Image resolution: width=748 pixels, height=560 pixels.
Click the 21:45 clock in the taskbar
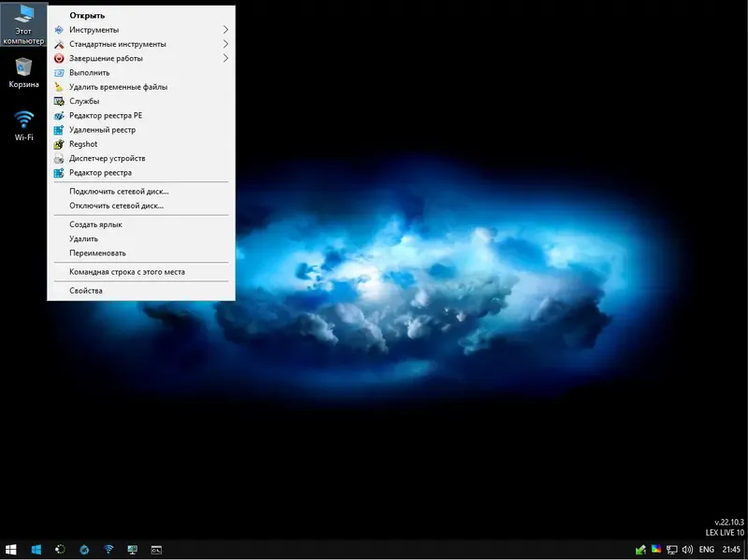click(x=731, y=549)
